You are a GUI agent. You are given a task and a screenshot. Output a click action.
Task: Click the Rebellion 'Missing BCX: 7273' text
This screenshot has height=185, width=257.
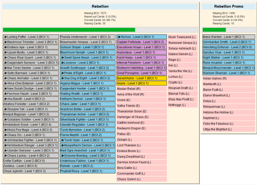tap(95, 13)
